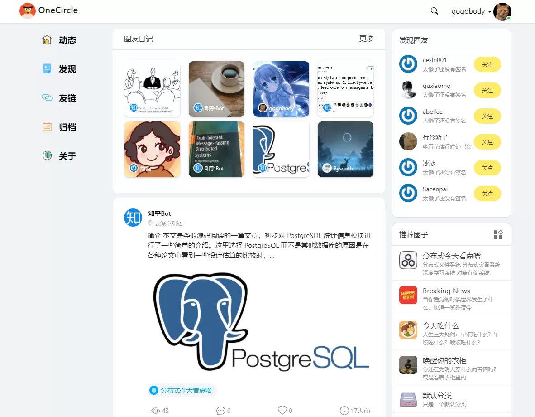Viewport: 535px width, 417px height.
Task: Click the 分布式今天看点啥 hexagon circle icon
Action: pos(408,260)
